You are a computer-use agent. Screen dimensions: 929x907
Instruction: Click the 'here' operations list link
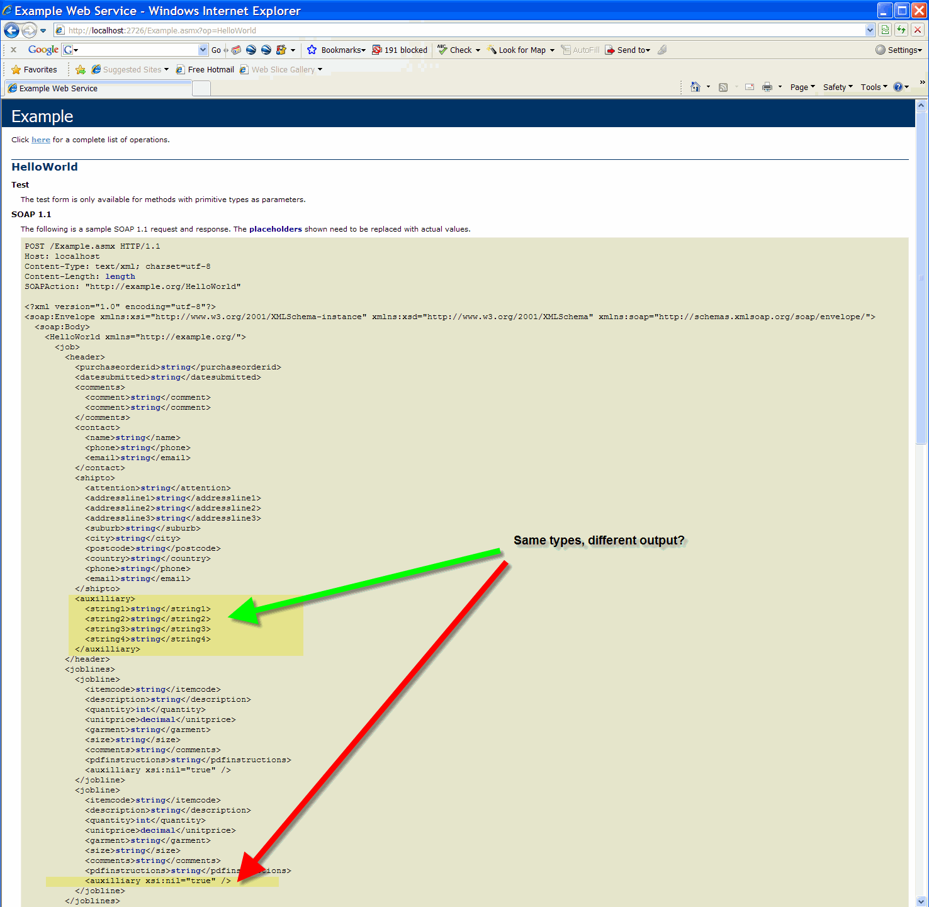click(x=41, y=140)
